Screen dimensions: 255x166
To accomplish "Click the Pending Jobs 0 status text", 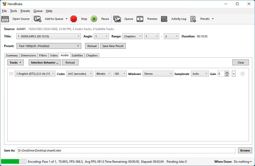I will (177, 162).
